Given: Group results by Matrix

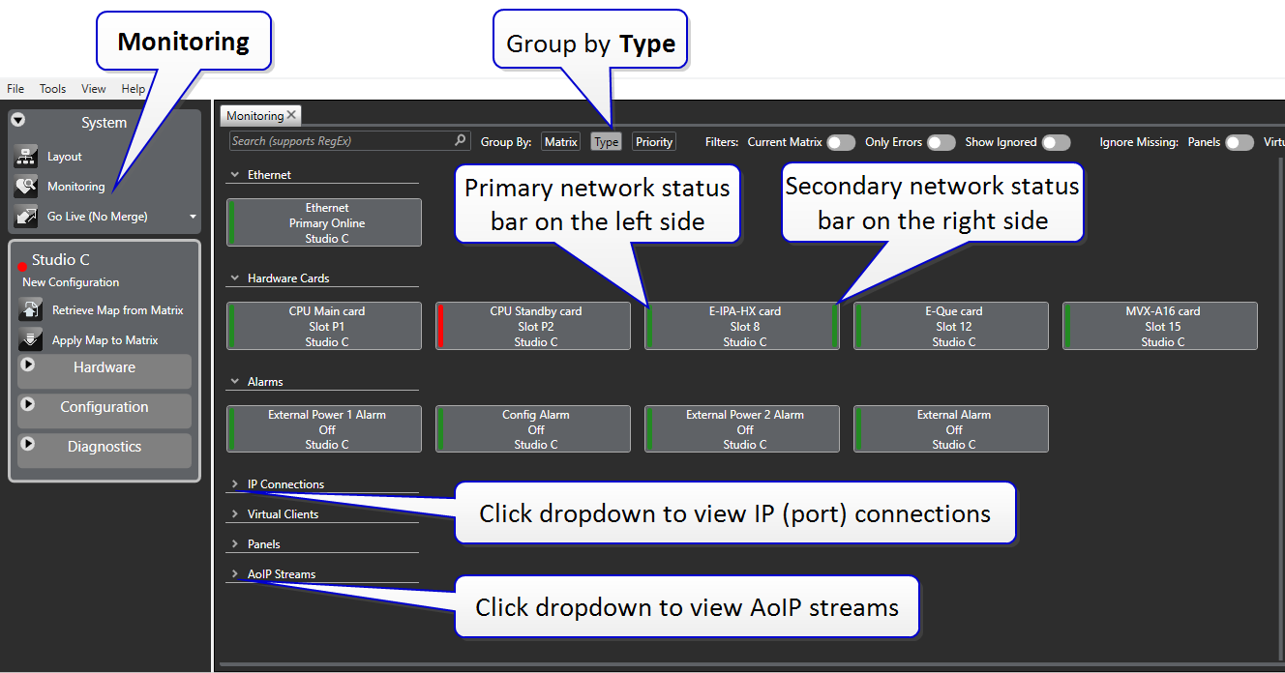Looking at the screenshot, I should [560, 141].
